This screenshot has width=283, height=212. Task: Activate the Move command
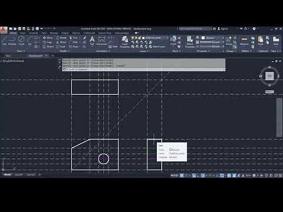(48, 38)
